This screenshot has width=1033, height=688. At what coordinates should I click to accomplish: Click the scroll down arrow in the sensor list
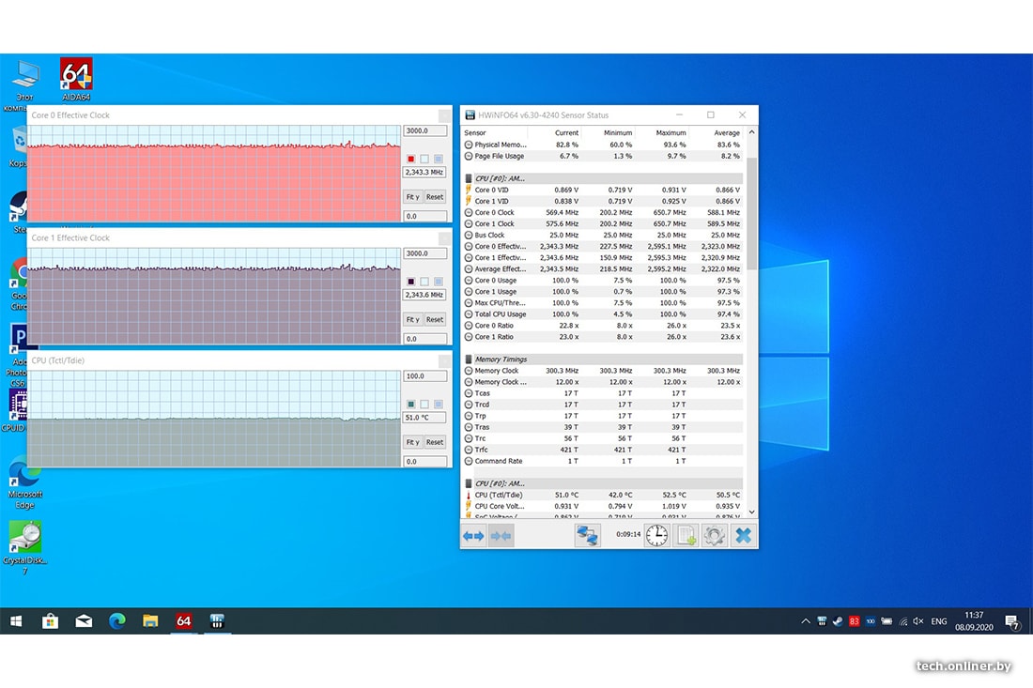[749, 512]
